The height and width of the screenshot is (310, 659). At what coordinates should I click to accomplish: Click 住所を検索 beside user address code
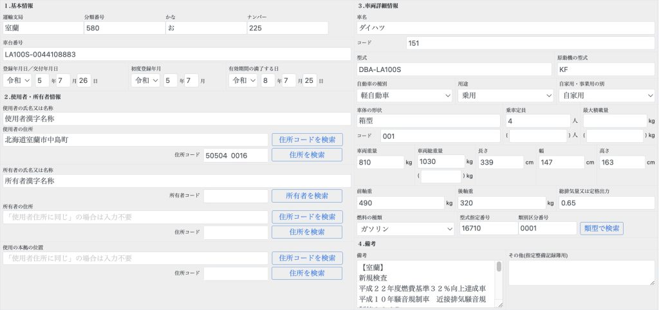pyautogui.click(x=307, y=155)
